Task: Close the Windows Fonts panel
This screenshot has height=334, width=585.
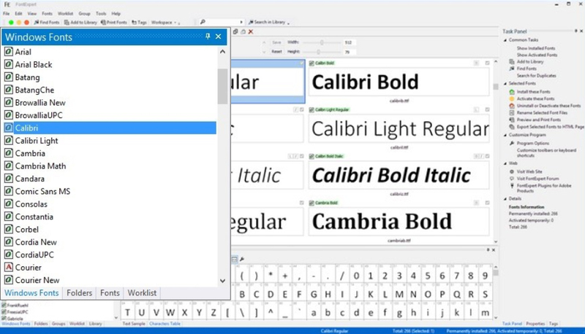Action: (x=218, y=36)
